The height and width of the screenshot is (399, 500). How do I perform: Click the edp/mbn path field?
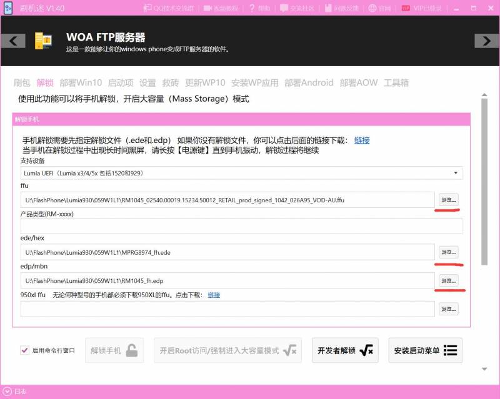[227, 281]
